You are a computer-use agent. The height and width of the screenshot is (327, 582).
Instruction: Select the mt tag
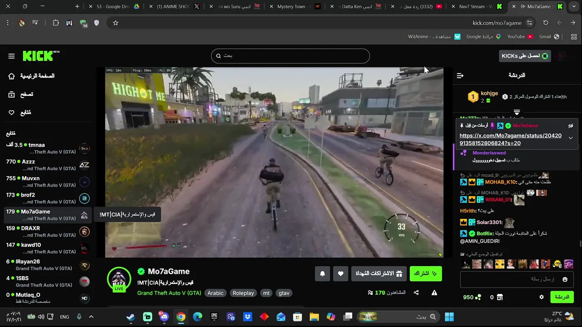point(266,293)
